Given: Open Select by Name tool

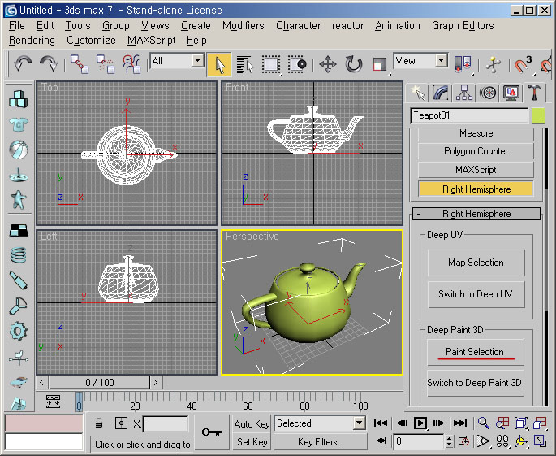Looking at the screenshot, I should pos(244,65).
